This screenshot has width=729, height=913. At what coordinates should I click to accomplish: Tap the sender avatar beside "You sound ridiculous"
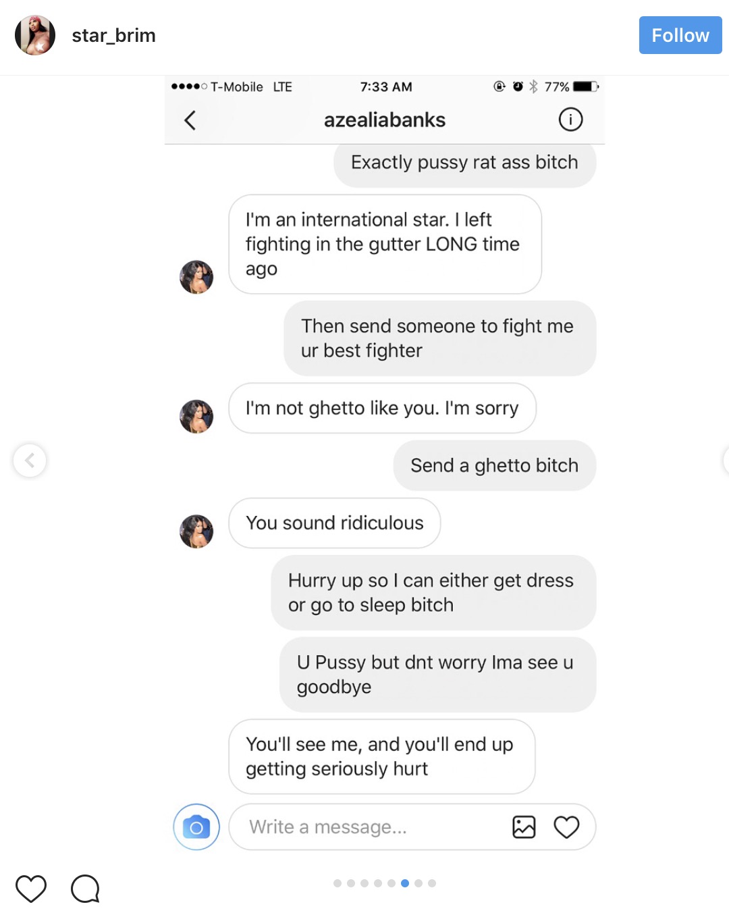[x=196, y=531]
